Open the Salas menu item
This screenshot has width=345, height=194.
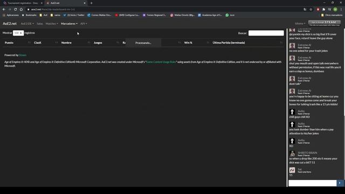[40, 24]
